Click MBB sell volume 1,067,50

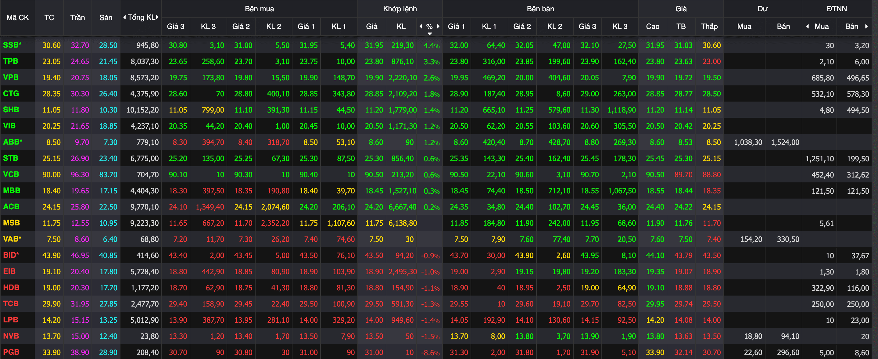(x=622, y=191)
